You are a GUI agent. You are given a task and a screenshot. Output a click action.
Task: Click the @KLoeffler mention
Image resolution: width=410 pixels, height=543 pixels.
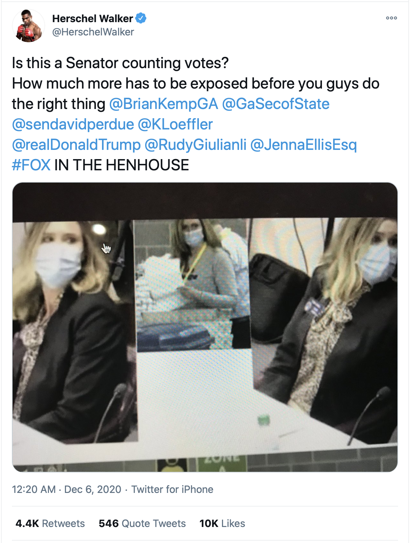[x=175, y=124]
